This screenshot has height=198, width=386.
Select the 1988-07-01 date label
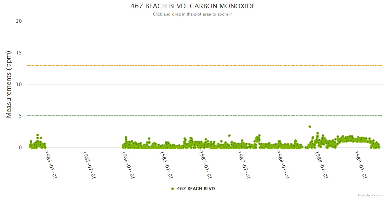[x=321, y=165]
